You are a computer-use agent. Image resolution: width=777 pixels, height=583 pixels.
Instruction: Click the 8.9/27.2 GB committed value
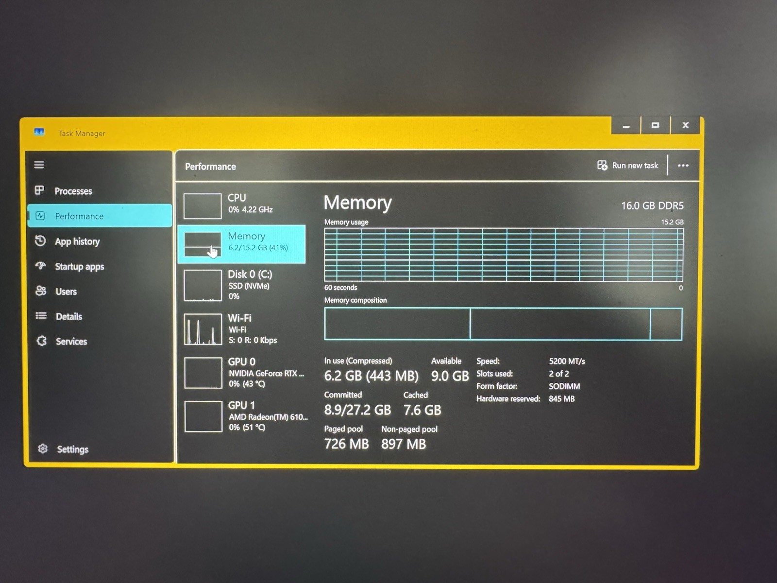pos(357,410)
